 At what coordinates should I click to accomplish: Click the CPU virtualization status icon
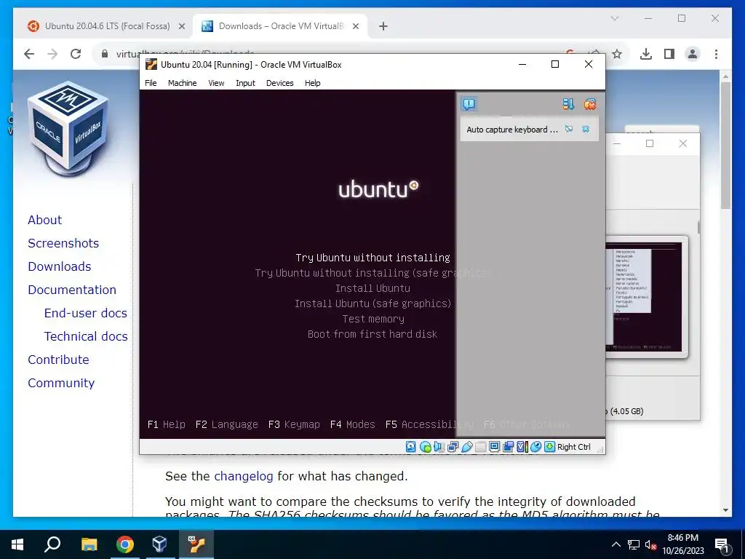click(x=522, y=447)
